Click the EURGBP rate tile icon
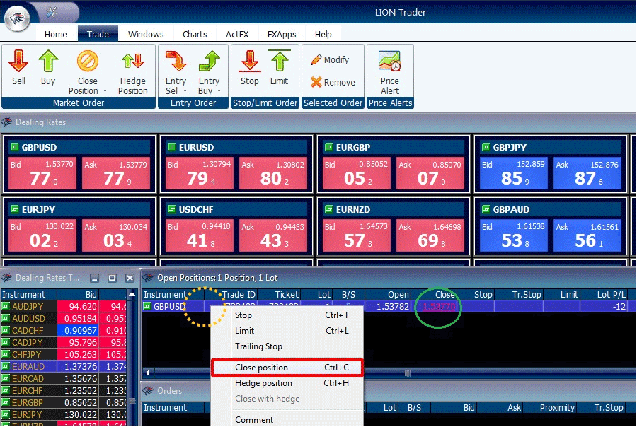This screenshot has width=637, height=427. (x=328, y=147)
